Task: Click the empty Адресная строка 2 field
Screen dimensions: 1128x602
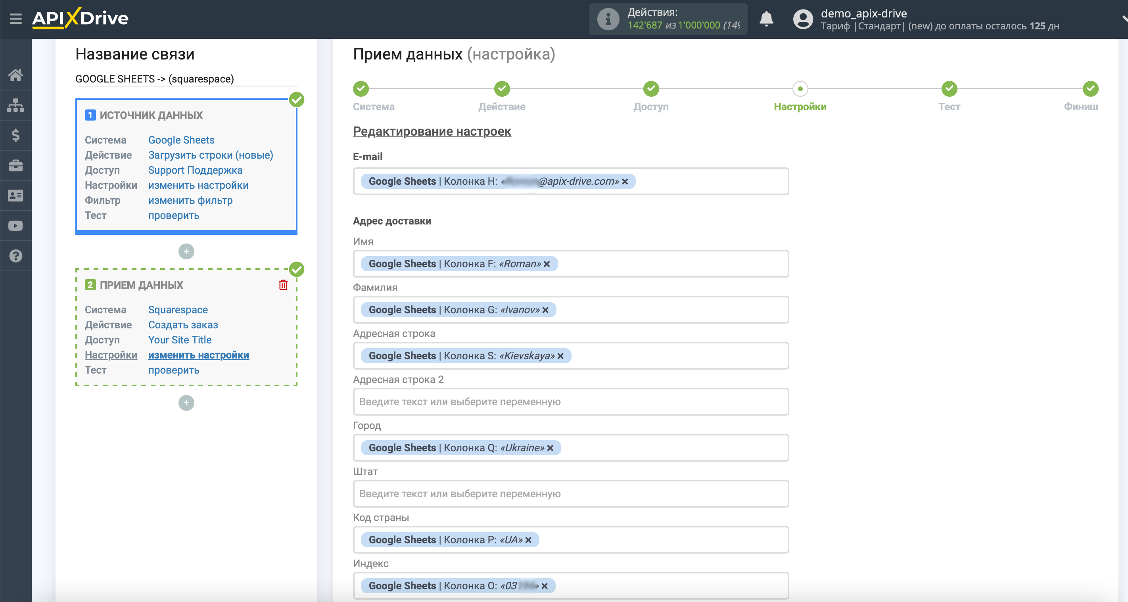Action: [571, 402]
